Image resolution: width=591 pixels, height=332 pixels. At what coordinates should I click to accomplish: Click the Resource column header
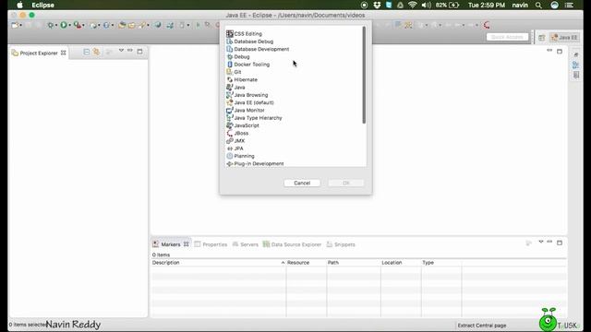tap(307, 262)
